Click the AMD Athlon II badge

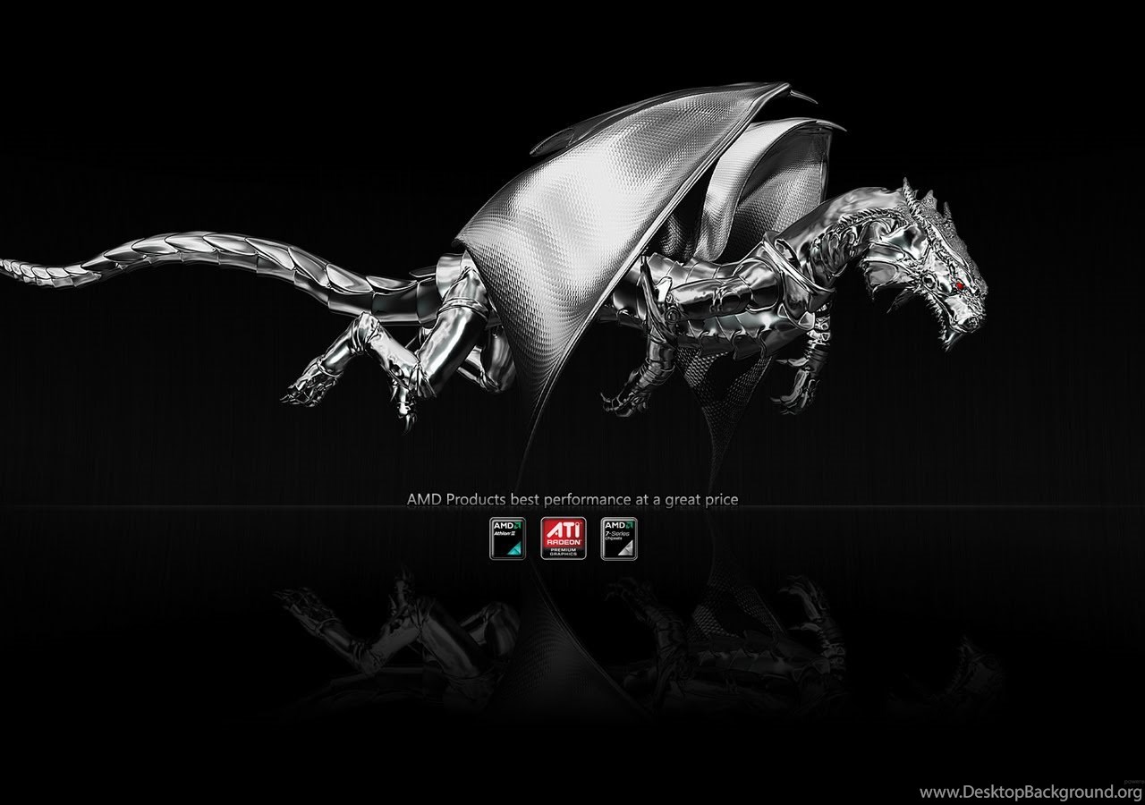[x=507, y=538]
